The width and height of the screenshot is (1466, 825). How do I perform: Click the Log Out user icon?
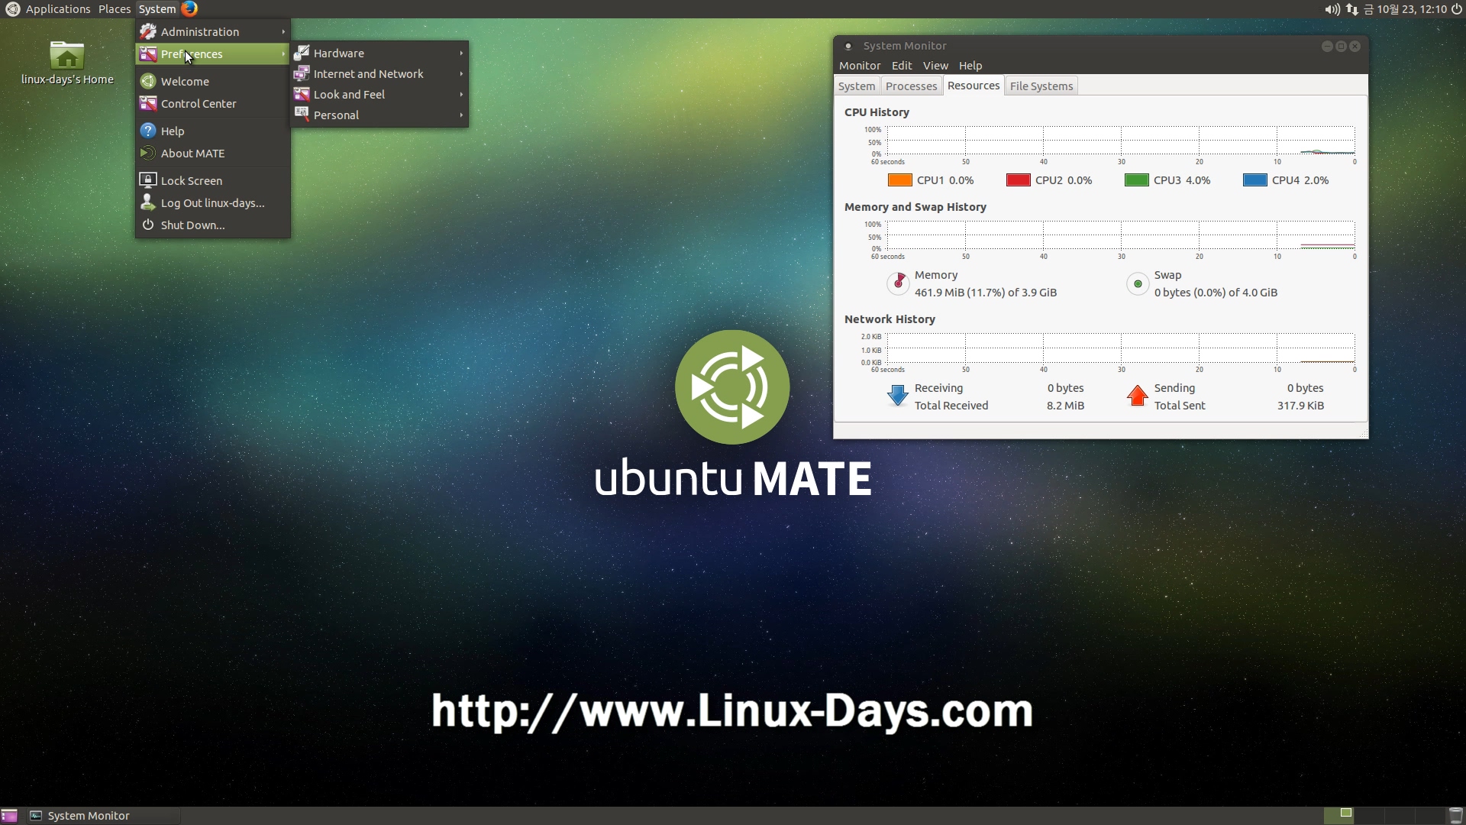click(148, 202)
